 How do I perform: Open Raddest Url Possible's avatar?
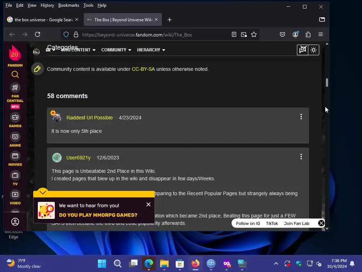56,117
